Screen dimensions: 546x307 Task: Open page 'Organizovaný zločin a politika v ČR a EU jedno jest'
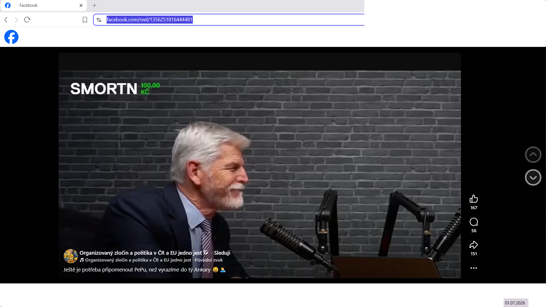click(140, 253)
